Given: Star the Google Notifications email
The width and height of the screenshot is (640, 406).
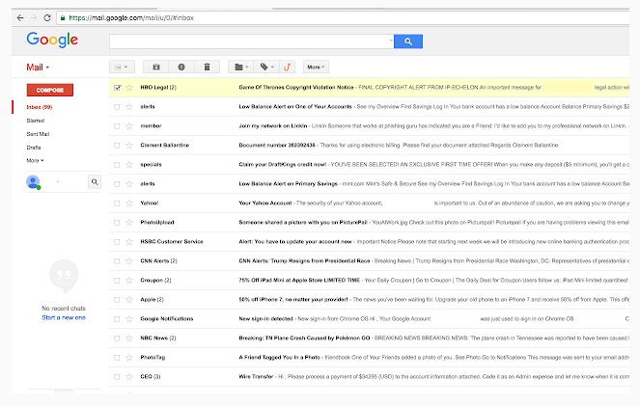Looking at the screenshot, I should (129, 319).
